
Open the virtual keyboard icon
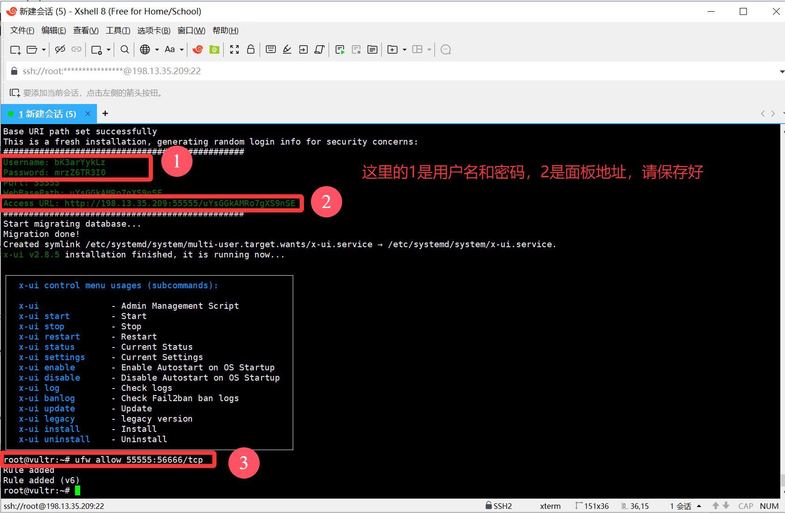click(271, 49)
